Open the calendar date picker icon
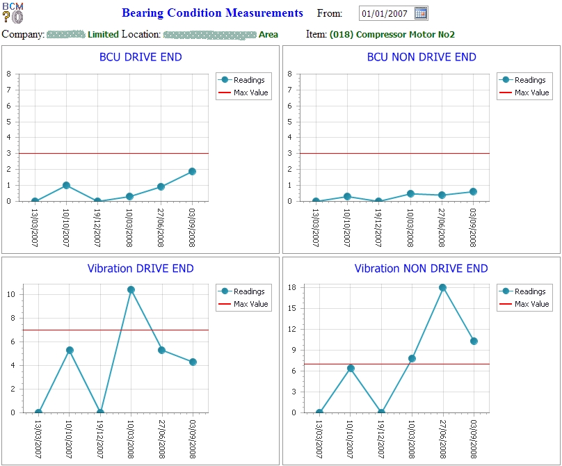This screenshot has width=562, height=466. point(420,13)
